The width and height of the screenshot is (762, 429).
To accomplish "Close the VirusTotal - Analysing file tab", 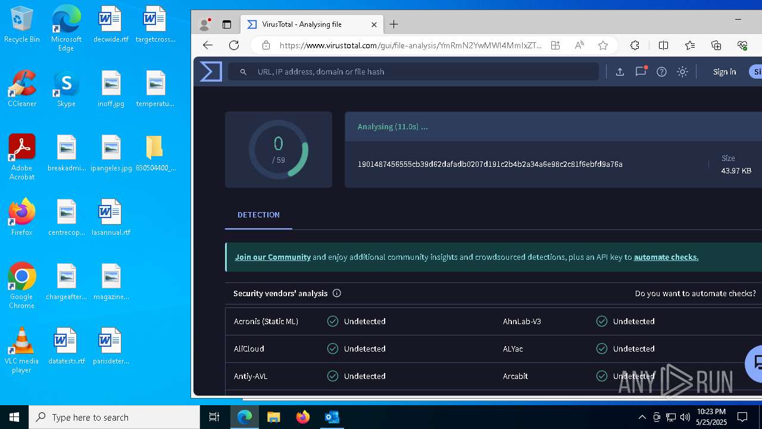I will point(374,24).
